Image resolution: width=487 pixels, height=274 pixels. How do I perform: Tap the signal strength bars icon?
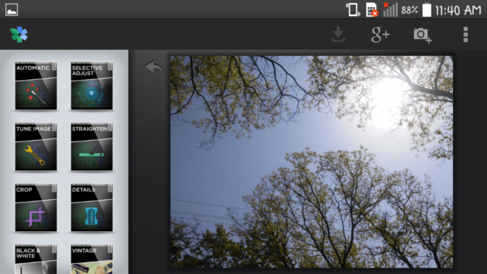pyautogui.click(x=390, y=10)
